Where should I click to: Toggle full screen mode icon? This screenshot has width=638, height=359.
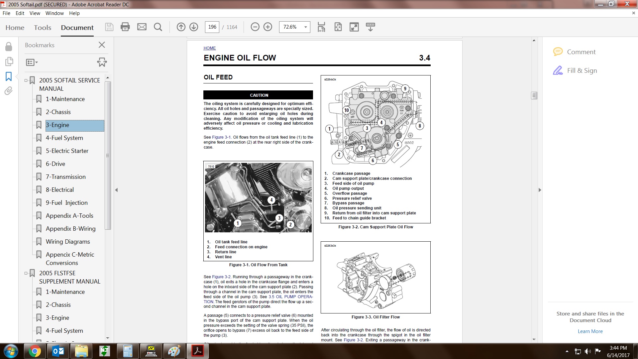coord(354,27)
